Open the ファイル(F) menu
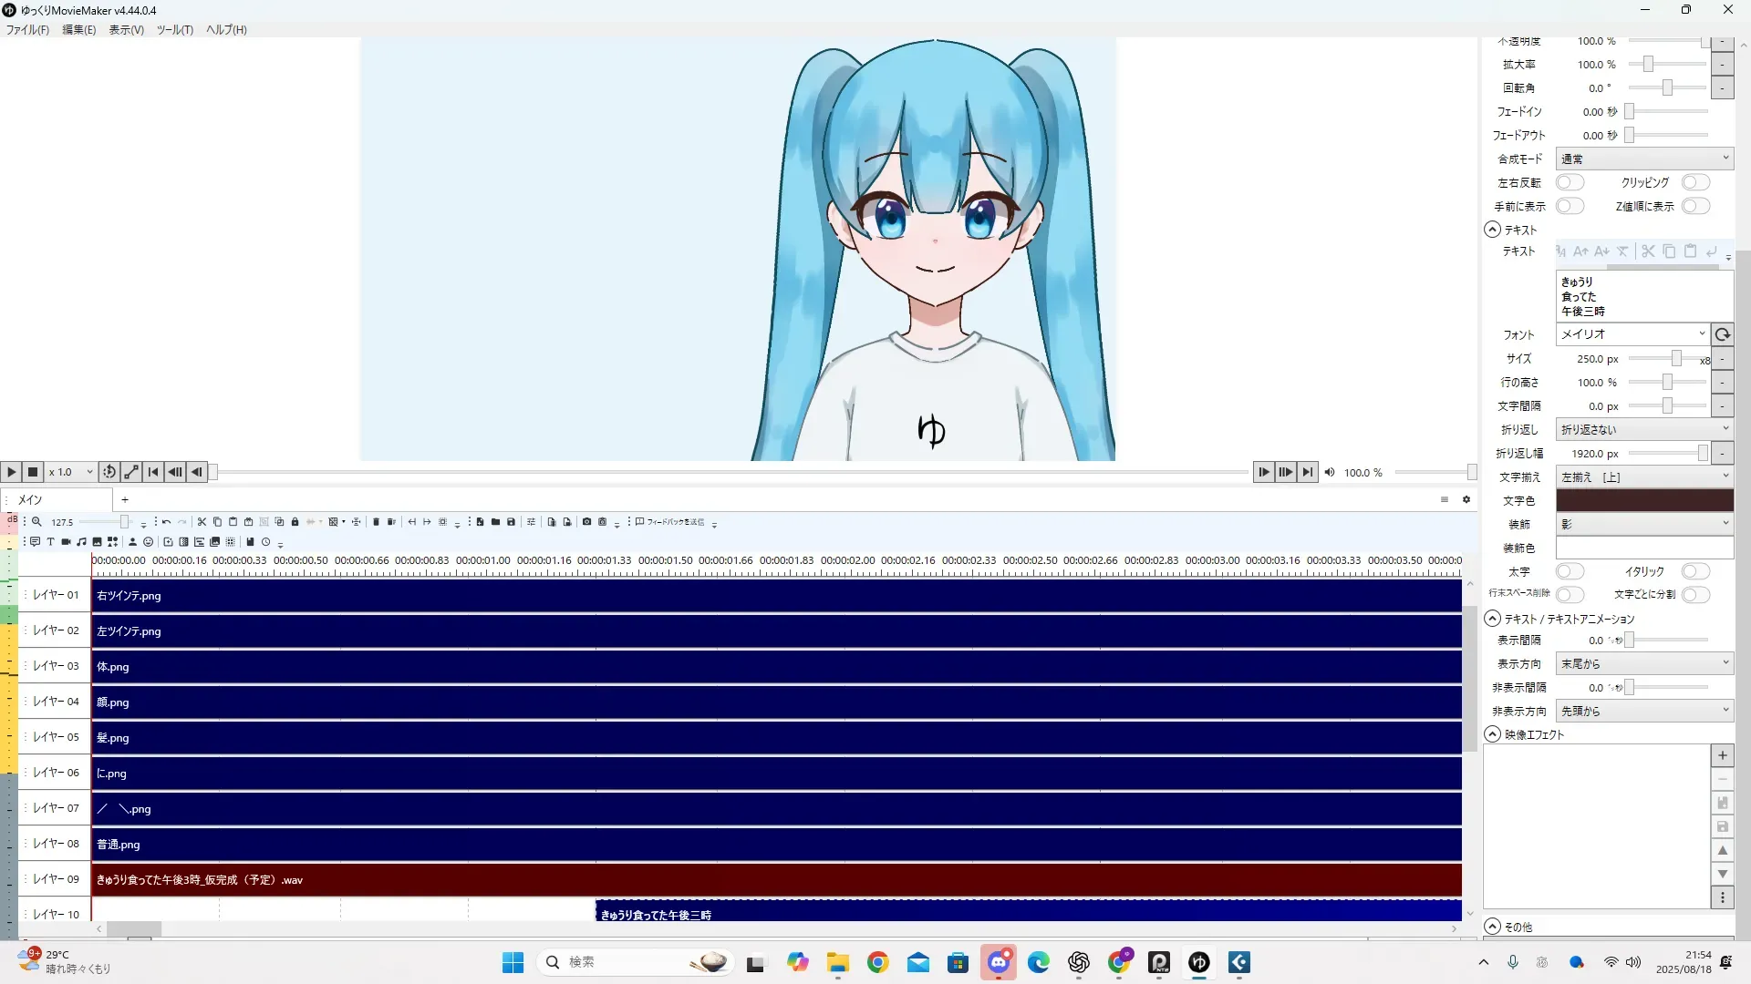The height and width of the screenshot is (984, 1751). pos(27,30)
